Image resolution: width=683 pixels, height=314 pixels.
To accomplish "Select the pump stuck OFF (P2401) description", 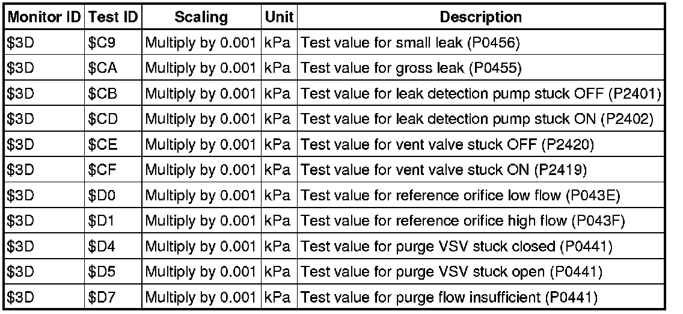I will pos(481,94).
